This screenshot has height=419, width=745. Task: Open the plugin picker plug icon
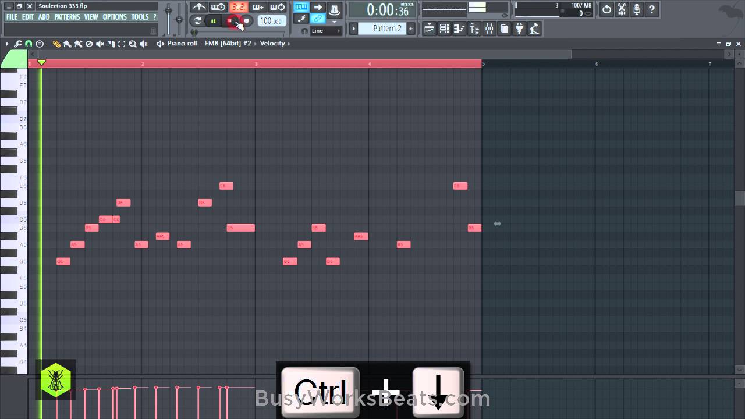pyautogui.click(x=519, y=29)
